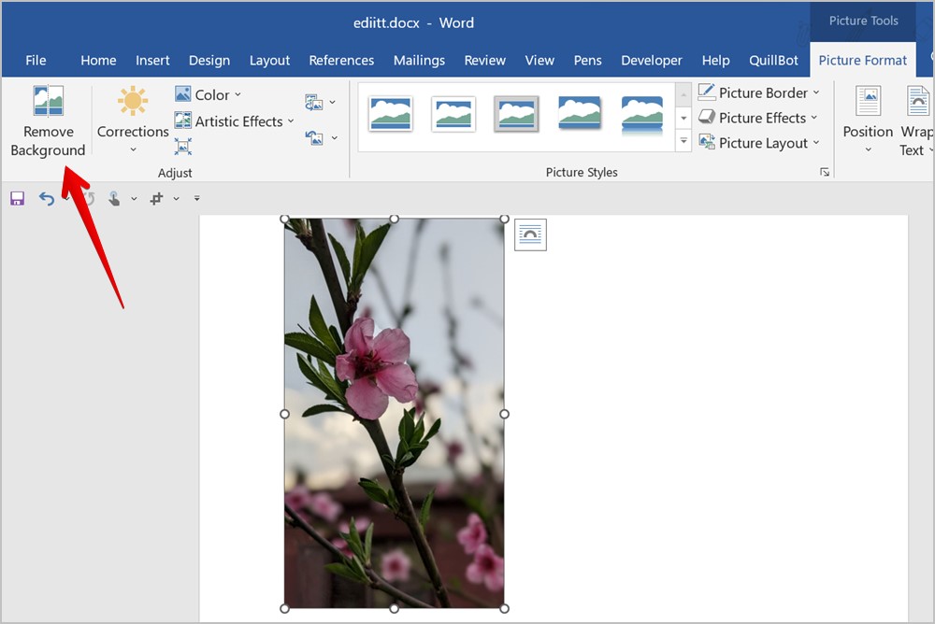Save the document with the Save icon

tap(17, 198)
